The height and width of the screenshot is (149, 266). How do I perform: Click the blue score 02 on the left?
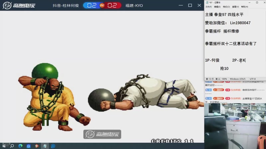tap(92, 5)
